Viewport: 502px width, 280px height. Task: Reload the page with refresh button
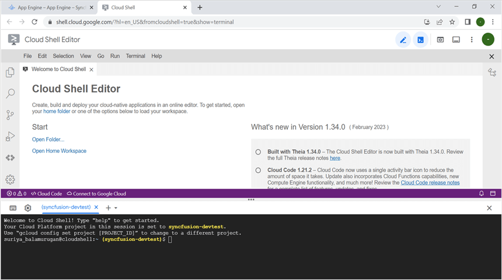34,22
